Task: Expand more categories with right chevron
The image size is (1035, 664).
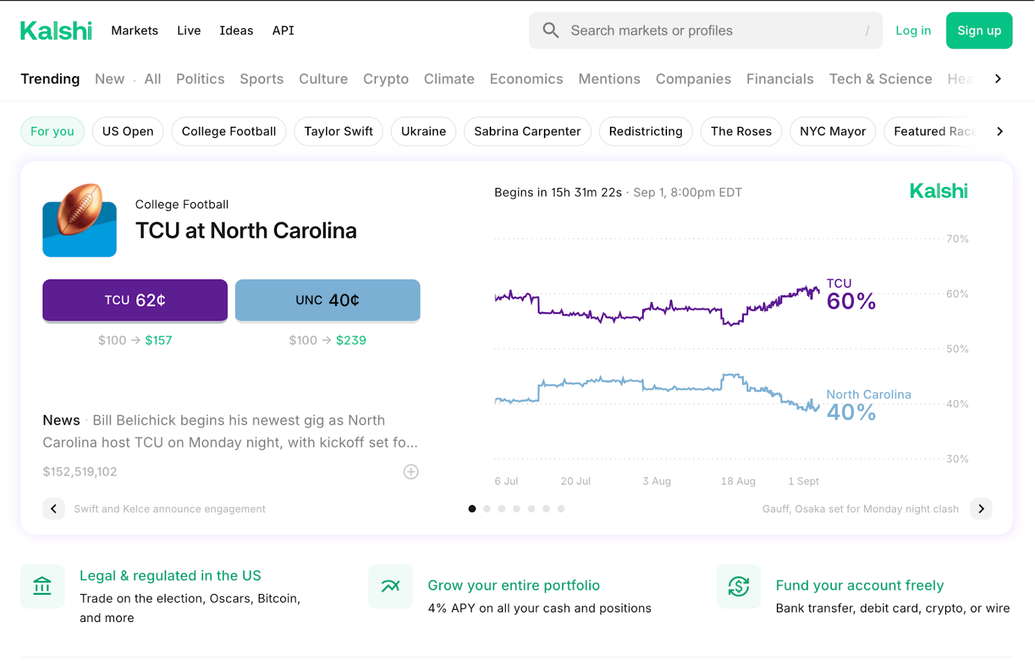Action: pos(997,79)
